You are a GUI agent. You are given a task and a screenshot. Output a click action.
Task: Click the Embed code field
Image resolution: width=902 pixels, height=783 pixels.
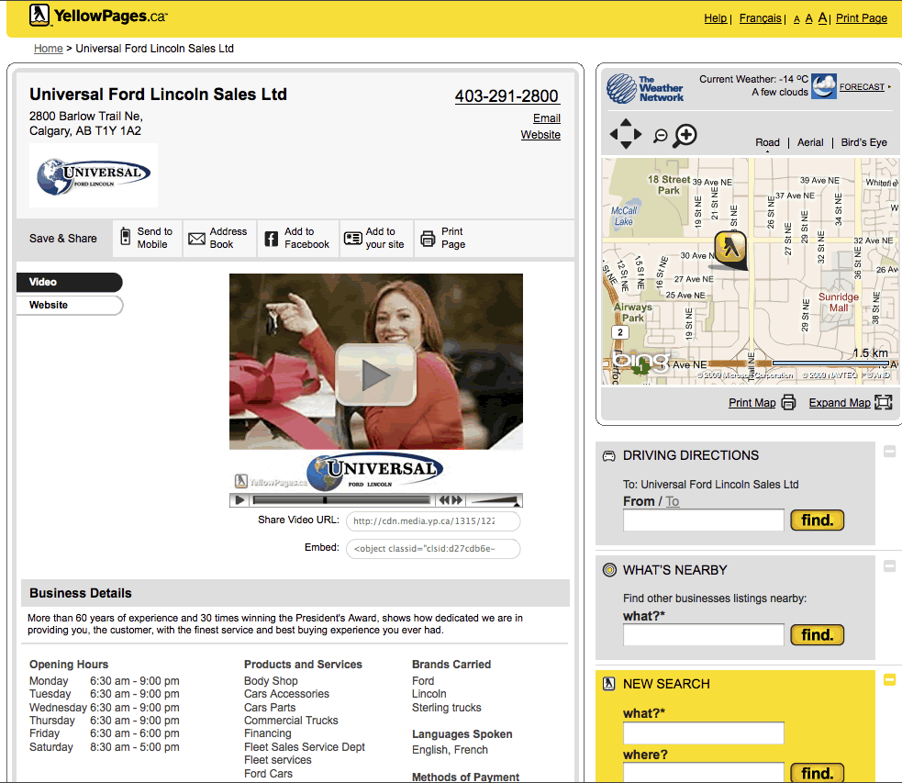(433, 549)
